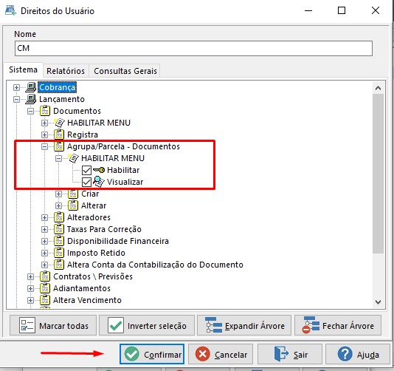Click the Marcar todas button

click(53, 325)
